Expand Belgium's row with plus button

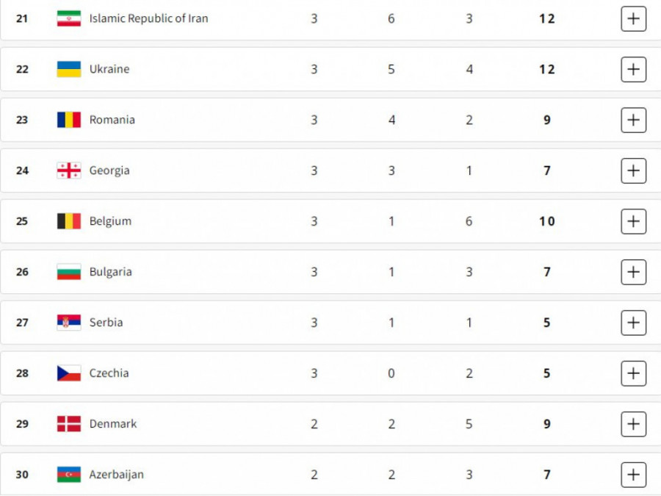(x=633, y=221)
